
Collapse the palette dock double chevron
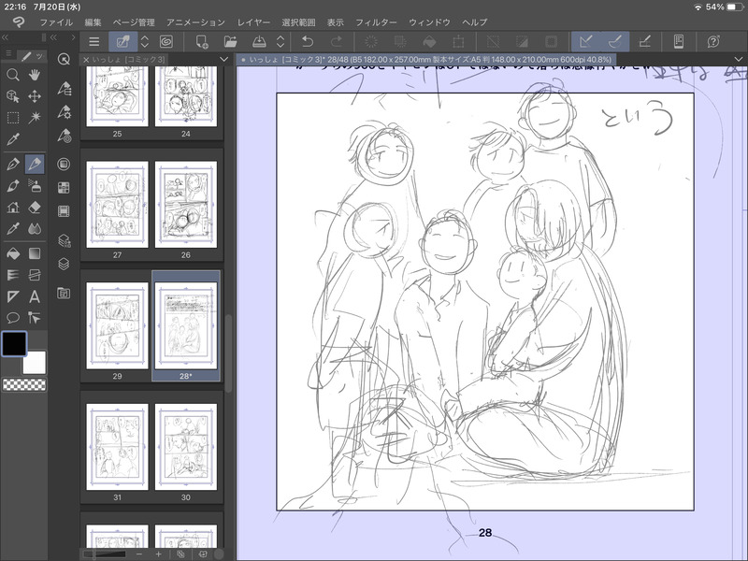pos(53,37)
